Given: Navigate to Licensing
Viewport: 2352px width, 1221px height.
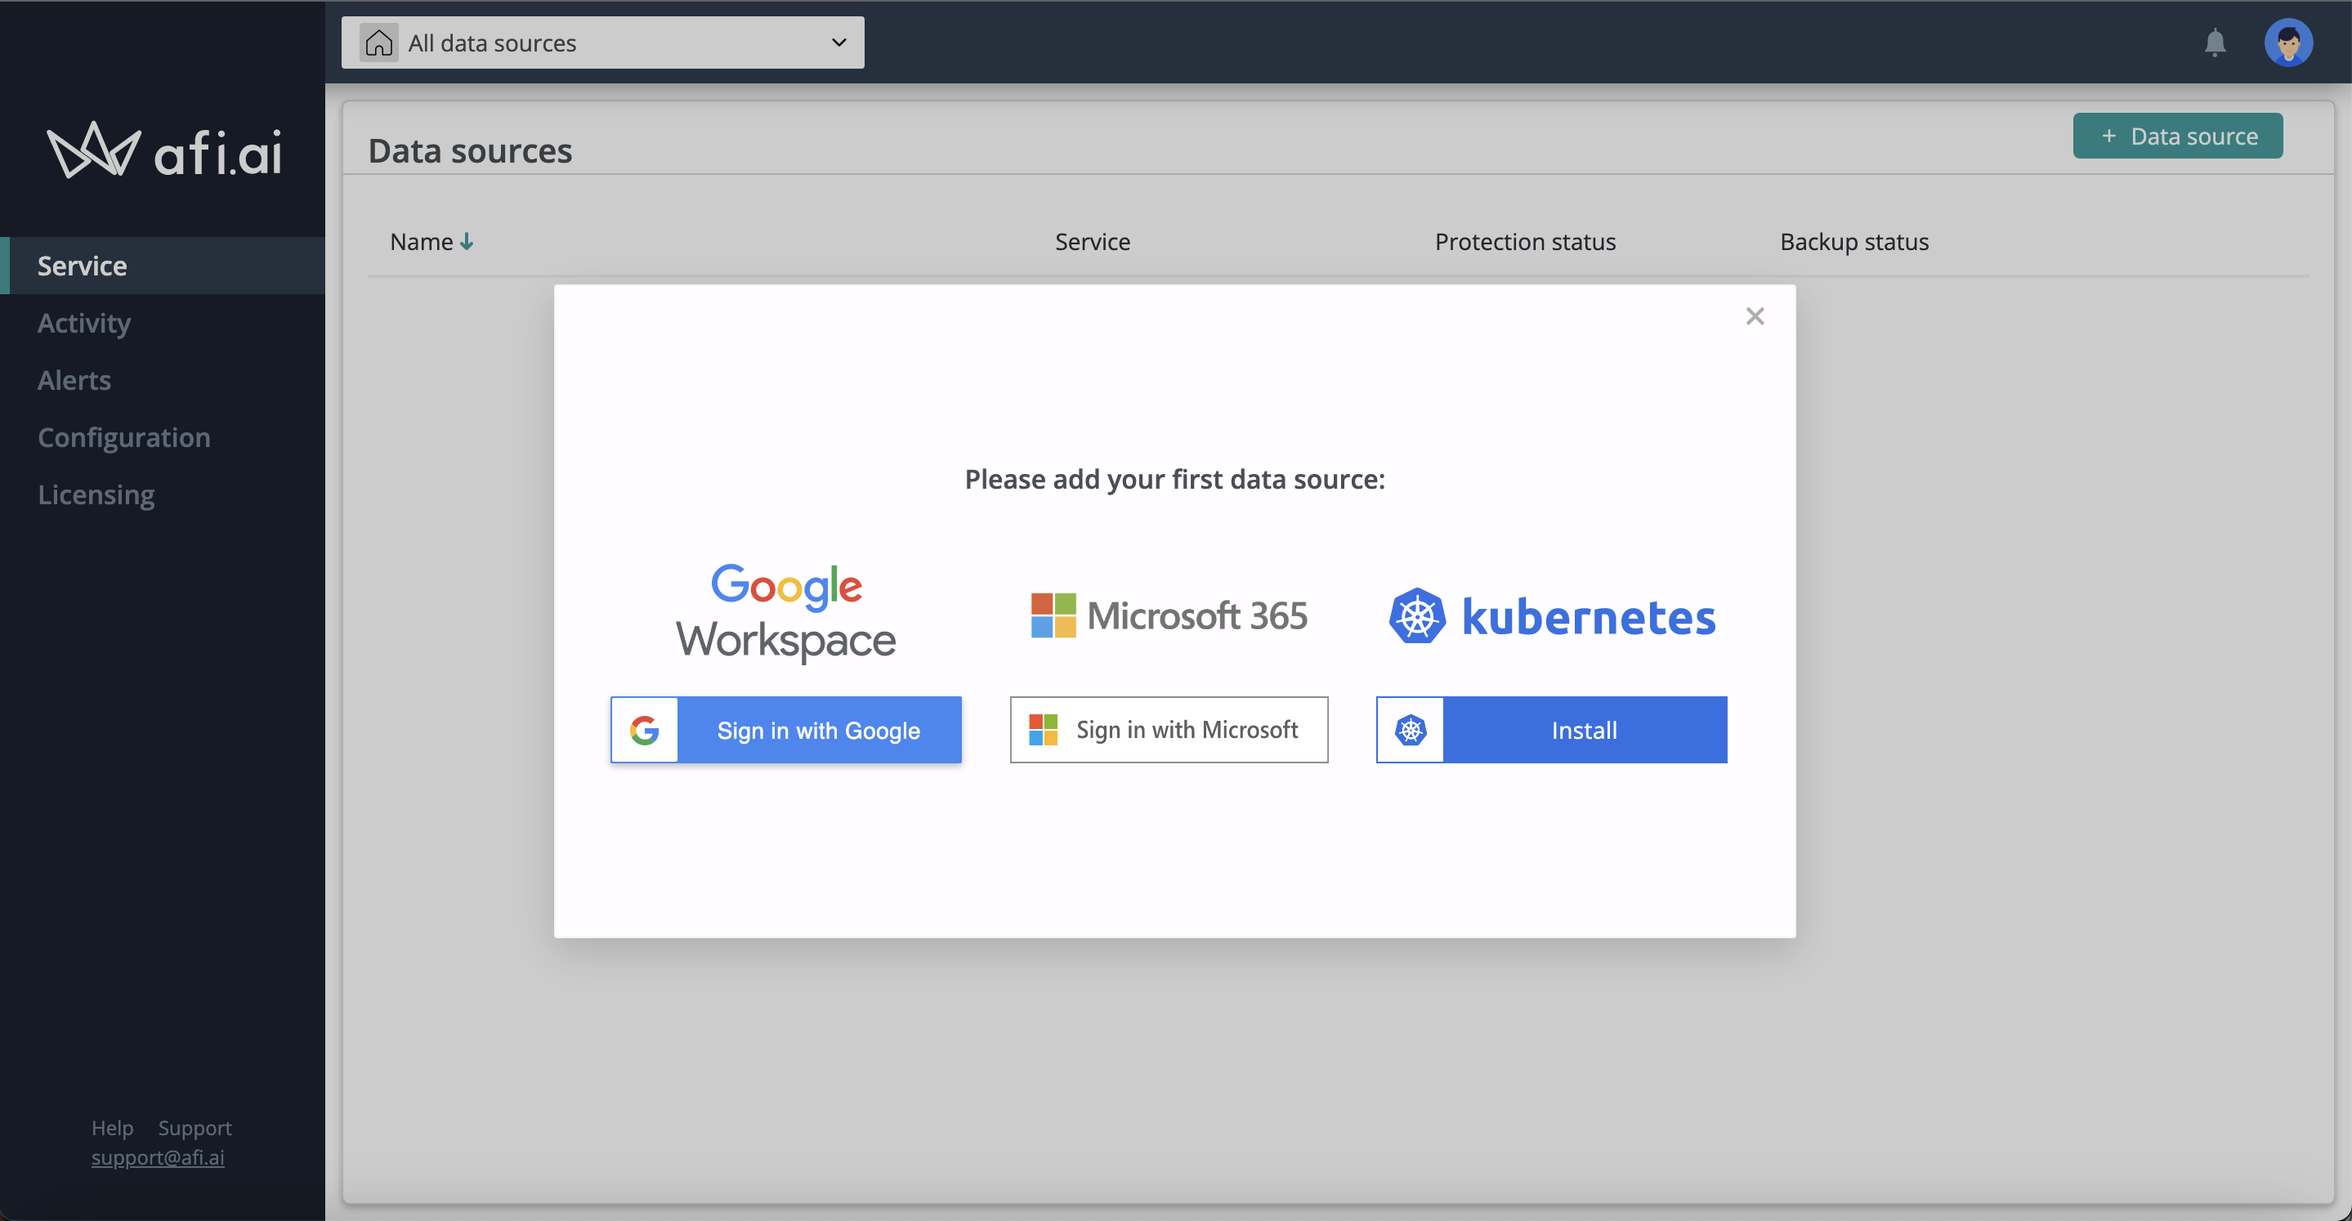Looking at the screenshot, I should pyautogui.click(x=96, y=494).
